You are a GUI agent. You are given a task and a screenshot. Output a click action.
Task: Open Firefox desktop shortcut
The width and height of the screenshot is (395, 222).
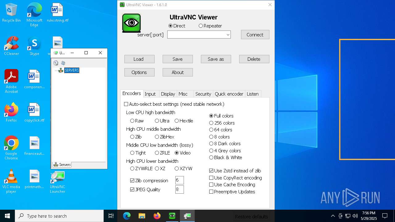(11, 113)
